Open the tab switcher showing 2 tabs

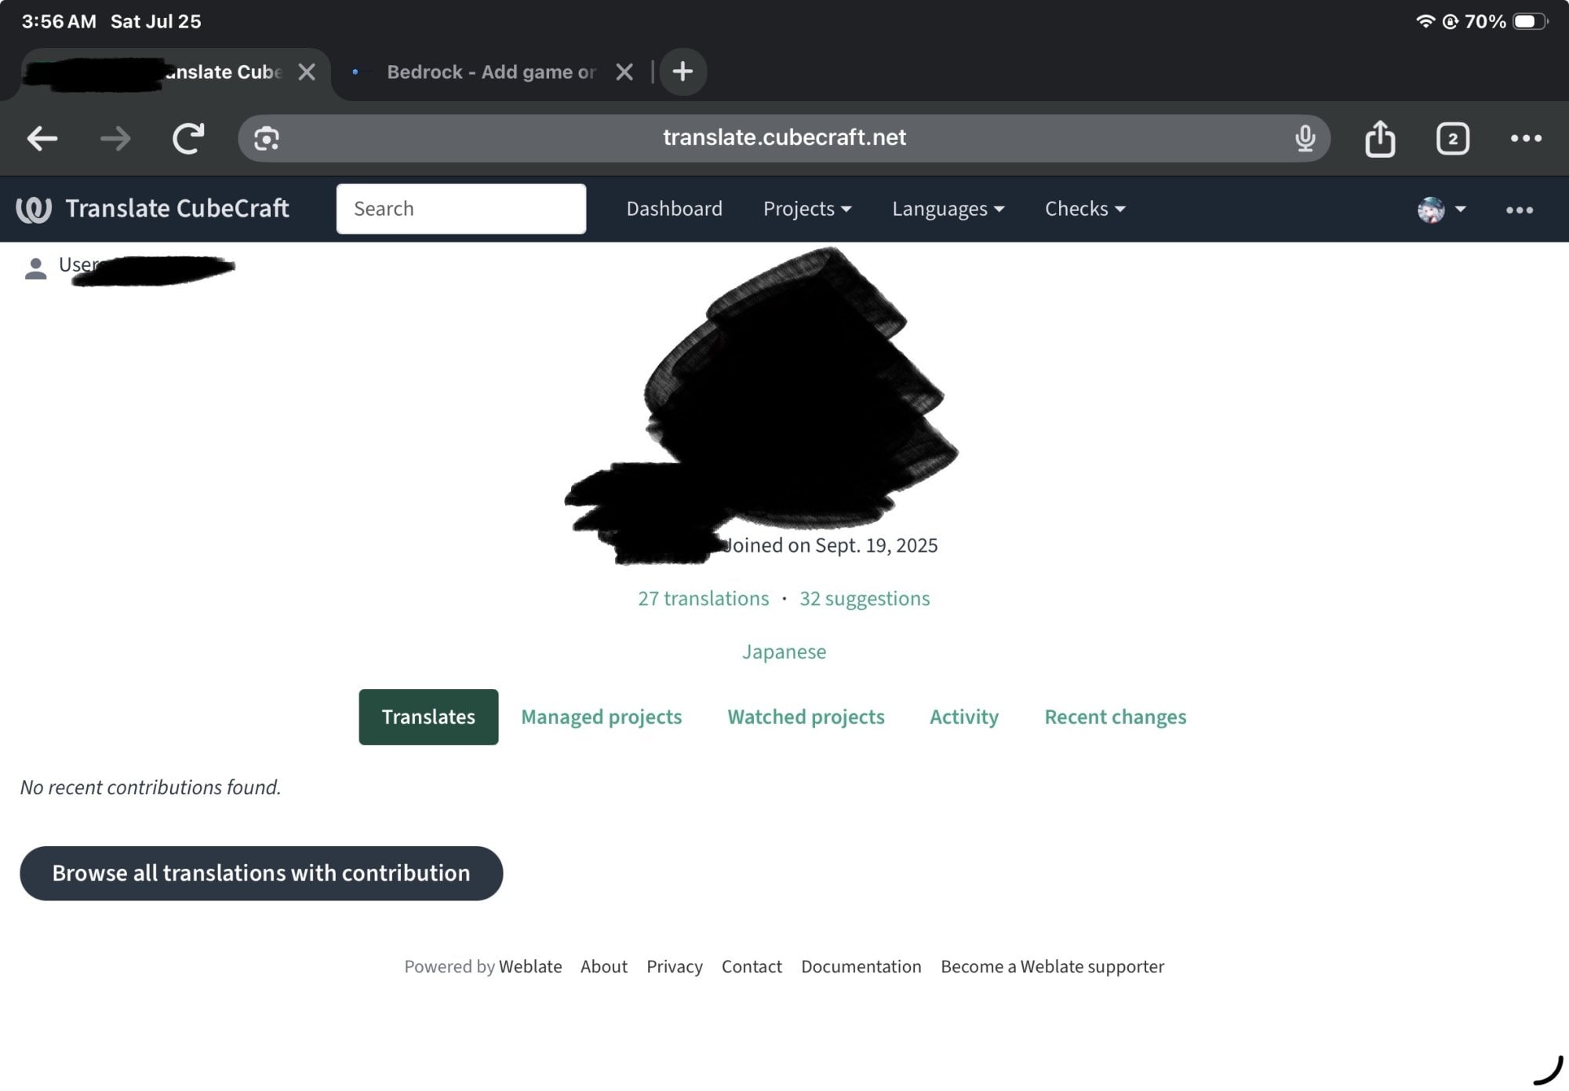[x=1453, y=139]
